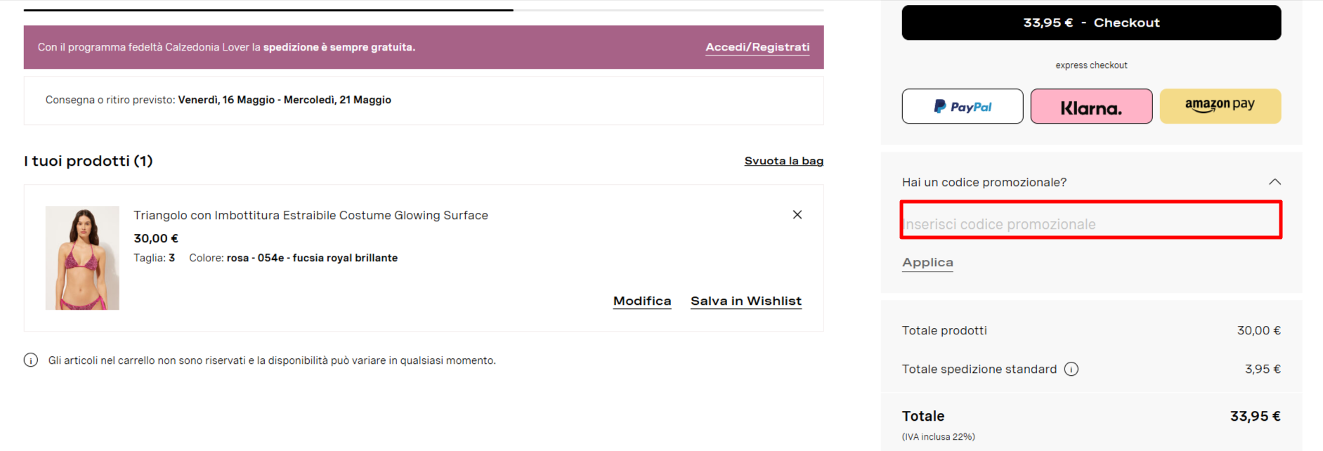Click the black 33,95 € Checkout button
The image size is (1323, 451).
click(x=1091, y=22)
